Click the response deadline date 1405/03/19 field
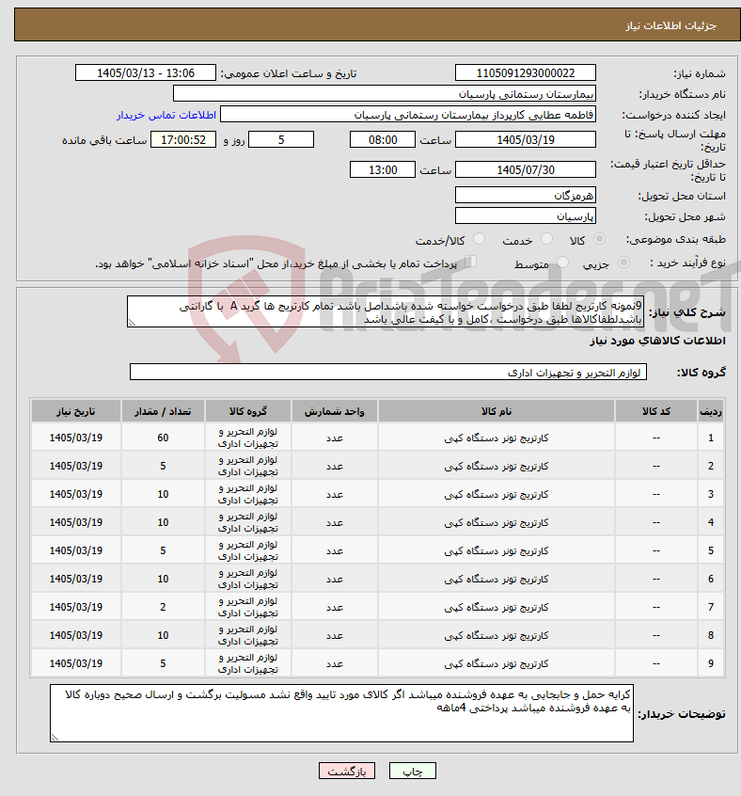The width and height of the screenshot is (741, 796). [x=526, y=139]
